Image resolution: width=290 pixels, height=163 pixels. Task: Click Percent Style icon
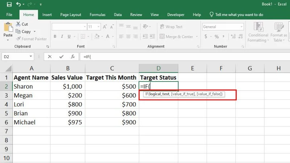(216, 37)
